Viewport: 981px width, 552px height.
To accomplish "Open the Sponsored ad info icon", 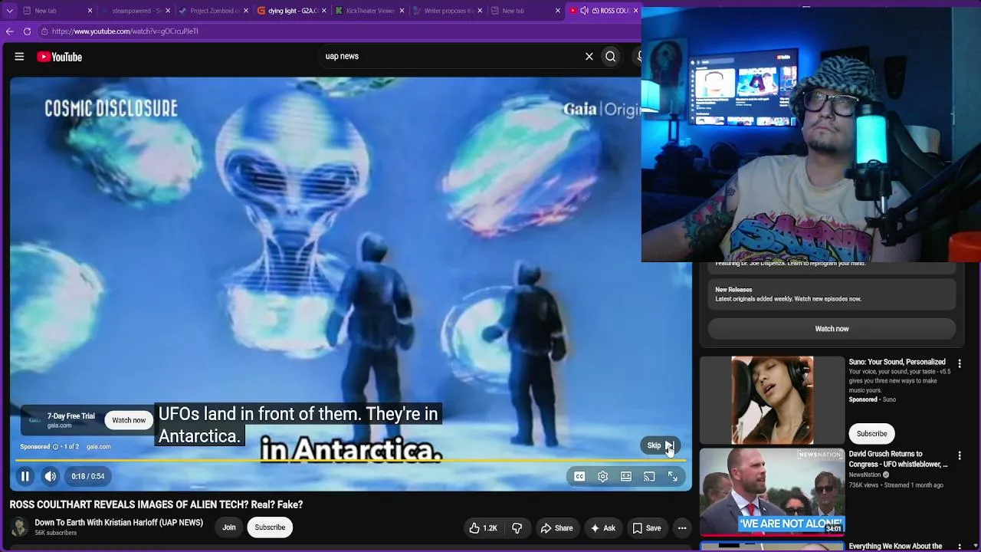I will click(x=55, y=446).
